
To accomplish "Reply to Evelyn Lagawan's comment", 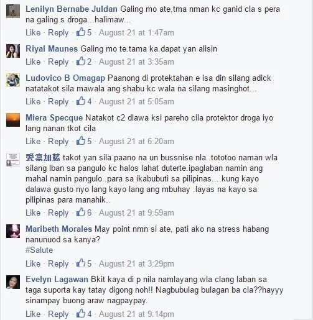I will 58,314.
